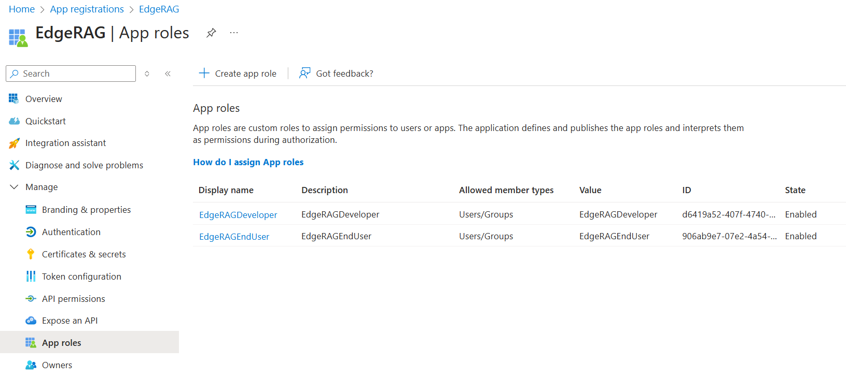Click the API permissions icon

31,298
